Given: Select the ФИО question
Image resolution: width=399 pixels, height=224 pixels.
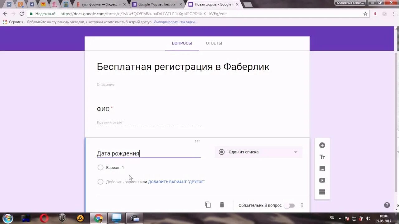Looking at the screenshot, I should pos(103,109).
